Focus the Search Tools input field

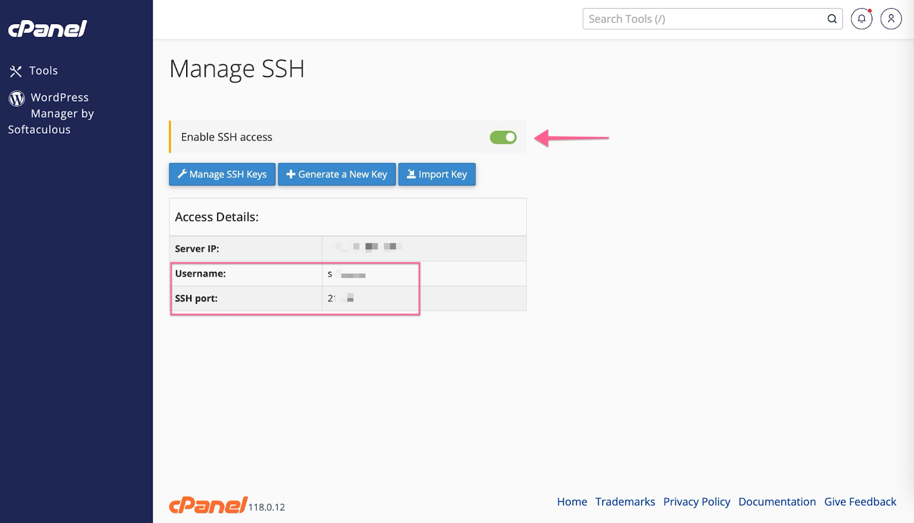pyautogui.click(x=703, y=19)
